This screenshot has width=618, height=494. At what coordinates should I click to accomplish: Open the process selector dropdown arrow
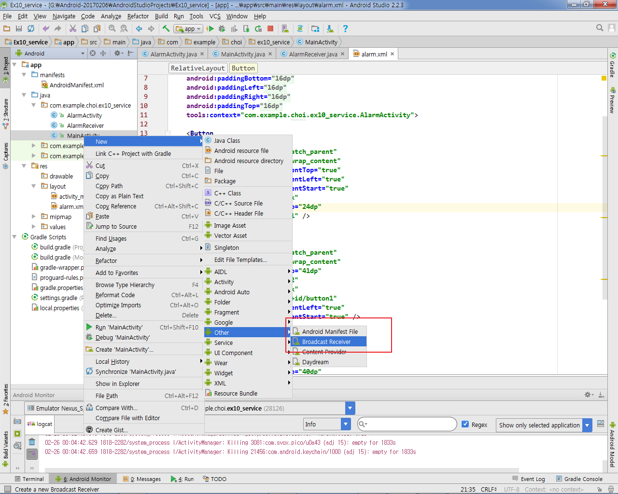[350, 408]
